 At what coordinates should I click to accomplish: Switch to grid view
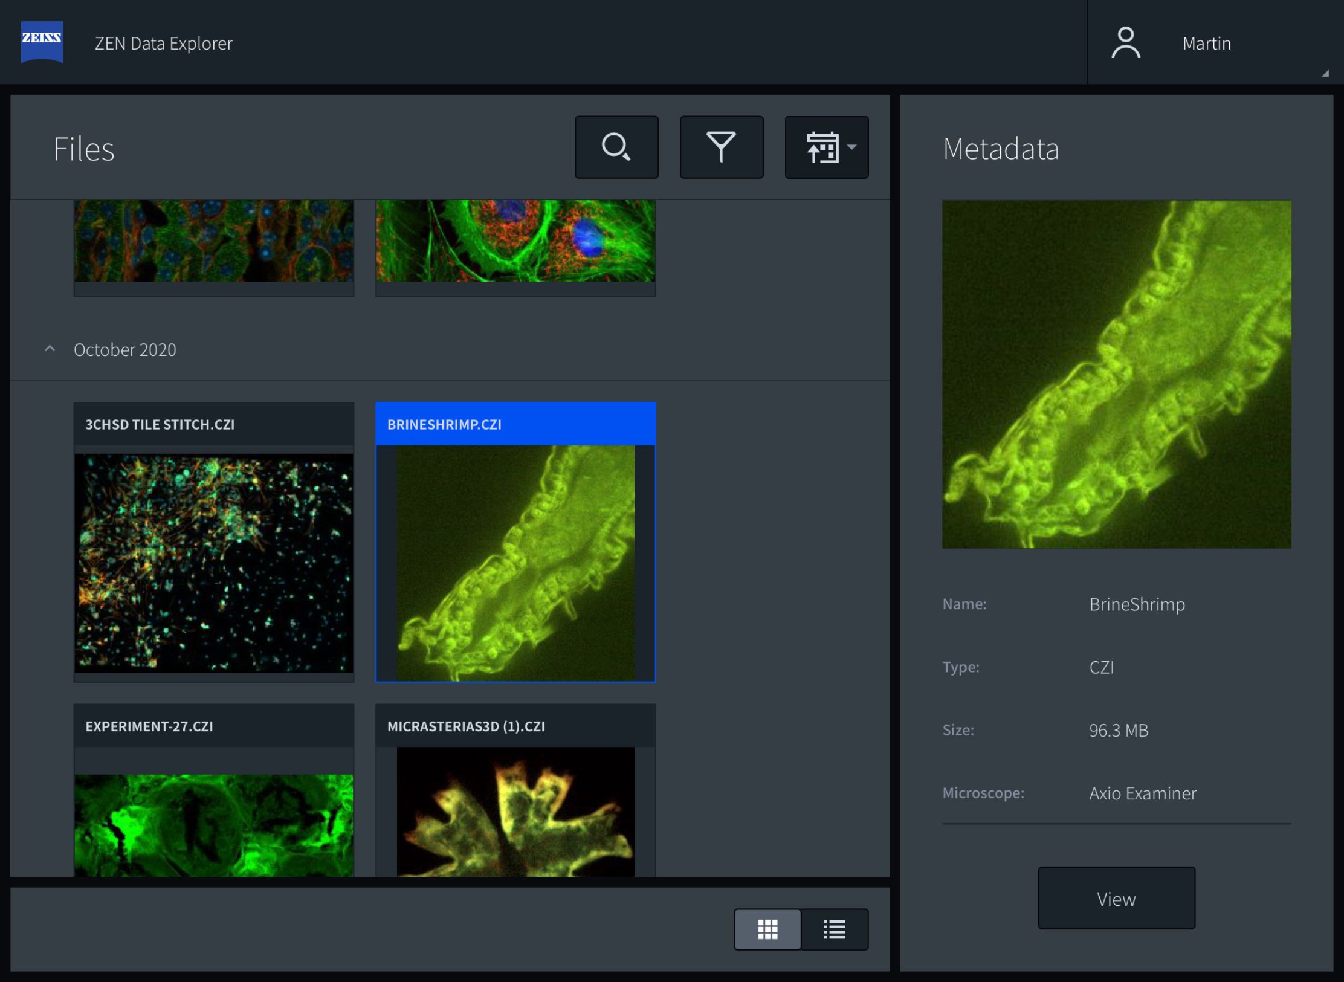pos(767,929)
